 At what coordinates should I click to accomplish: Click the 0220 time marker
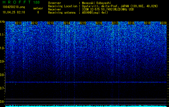pos(163,23)
